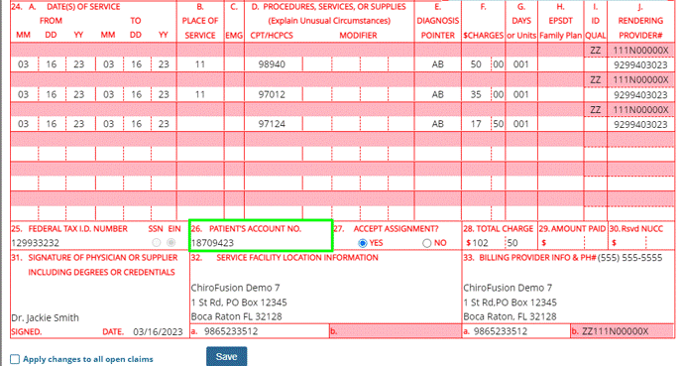Edit from day 16 in 97012 row
This screenshot has height=366, width=682.
pyautogui.click(x=52, y=94)
